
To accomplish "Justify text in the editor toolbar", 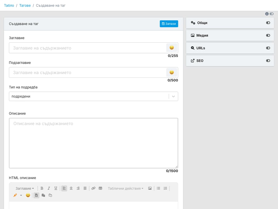I will coord(85,188).
